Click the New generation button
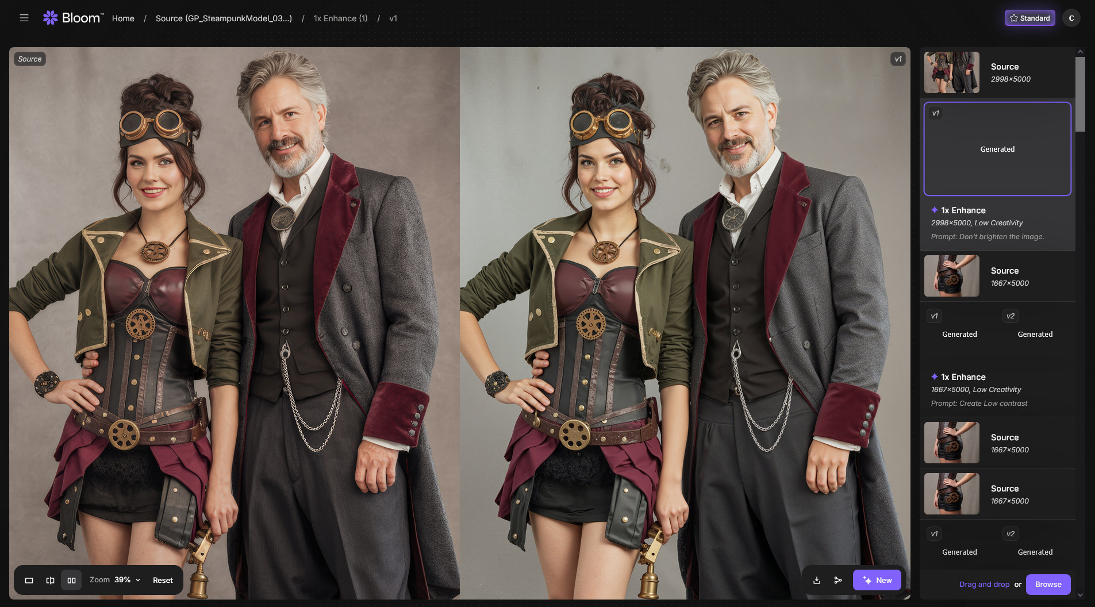The height and width of the screenshot is (607, 1095). pyautogui.click(x=877, y=580)
